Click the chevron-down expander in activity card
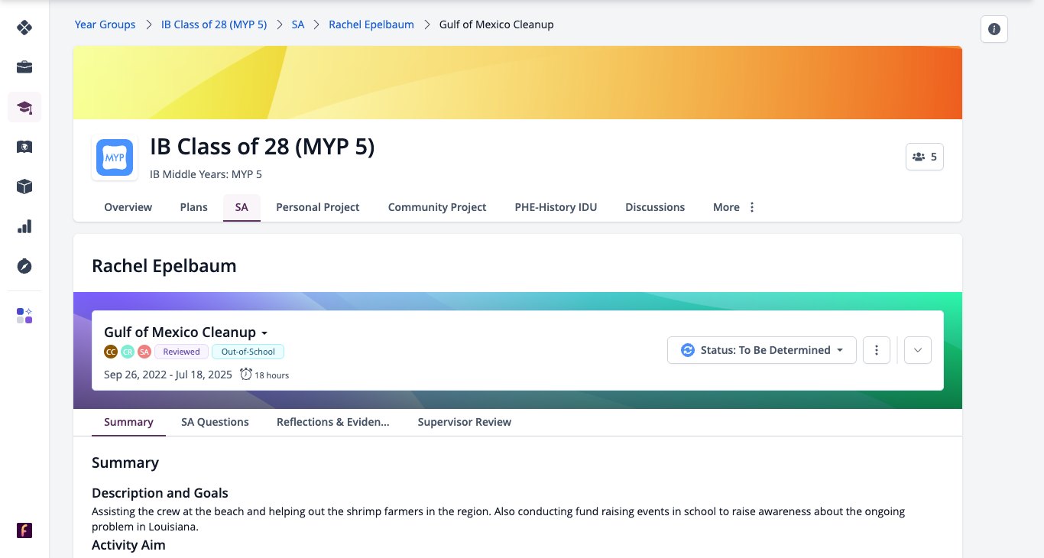The image size is (1044, 558). coord(918,350)
